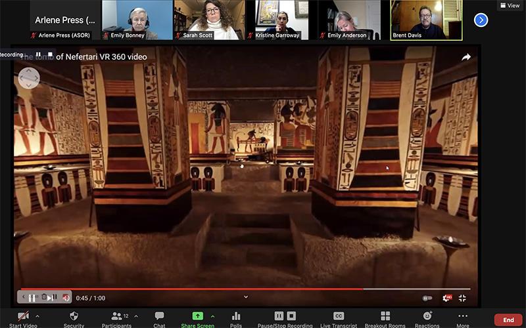Seek to the unplayed grey portion of the video timeline
This screenshot has width=526, height=328.
pyautogui.click(x=416, y=289)
